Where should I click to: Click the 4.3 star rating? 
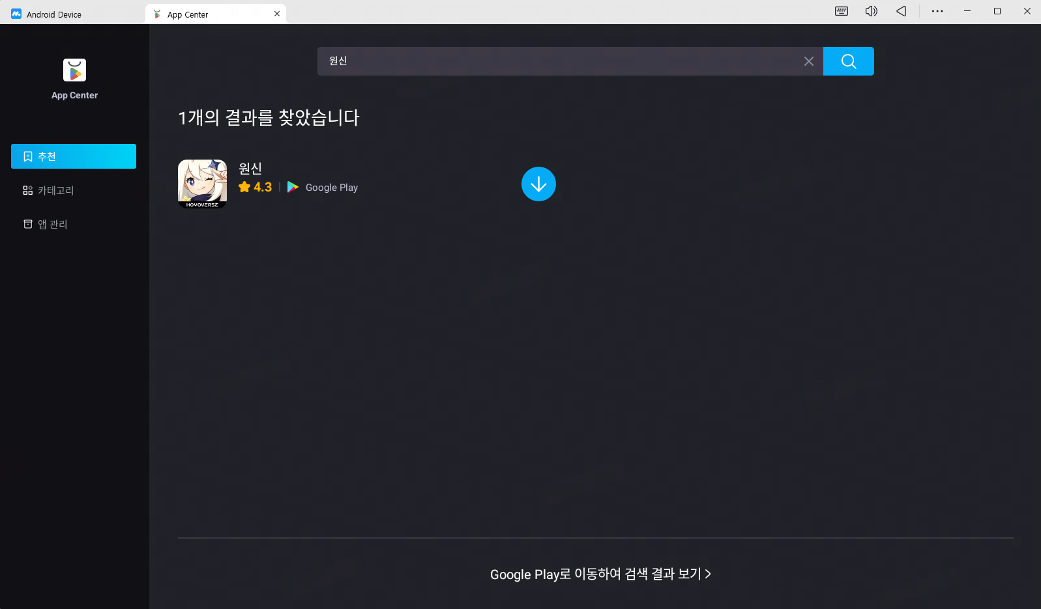tap(255, 187)
